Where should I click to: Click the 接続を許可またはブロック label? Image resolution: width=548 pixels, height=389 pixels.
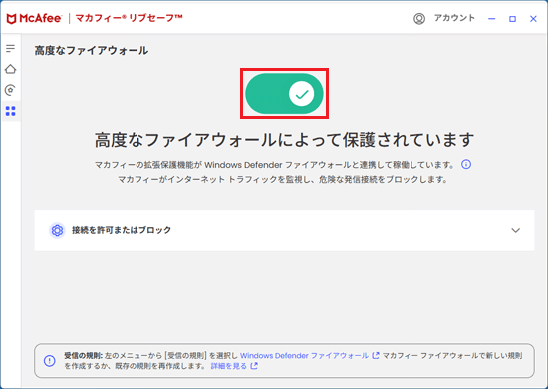point(122,230)
